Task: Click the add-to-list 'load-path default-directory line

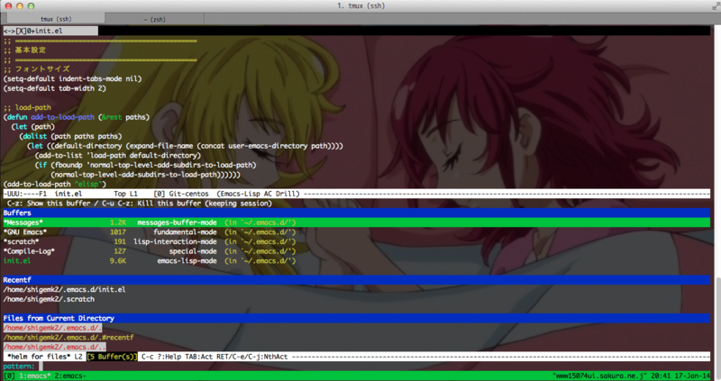Action: pyautogui.click(x=118, y=155)
